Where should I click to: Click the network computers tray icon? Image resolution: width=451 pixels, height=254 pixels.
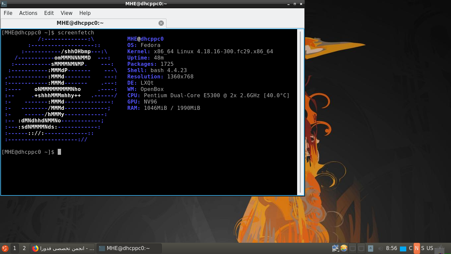pyautogui.click(x=336, y=248)
